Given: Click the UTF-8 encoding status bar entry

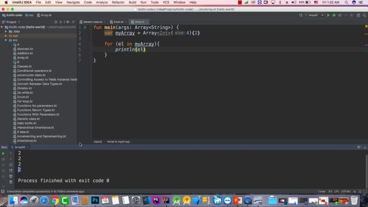Looking at the screenshot, I should pos(346,191).
